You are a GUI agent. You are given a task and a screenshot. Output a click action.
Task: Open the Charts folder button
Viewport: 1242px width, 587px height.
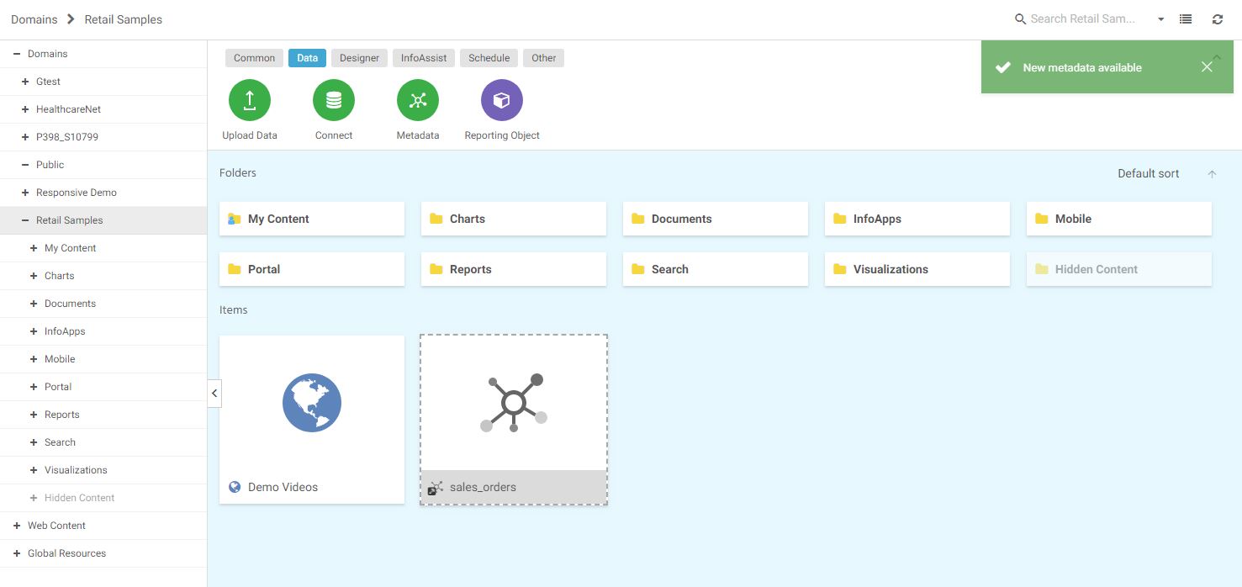[x=514, y=219]
